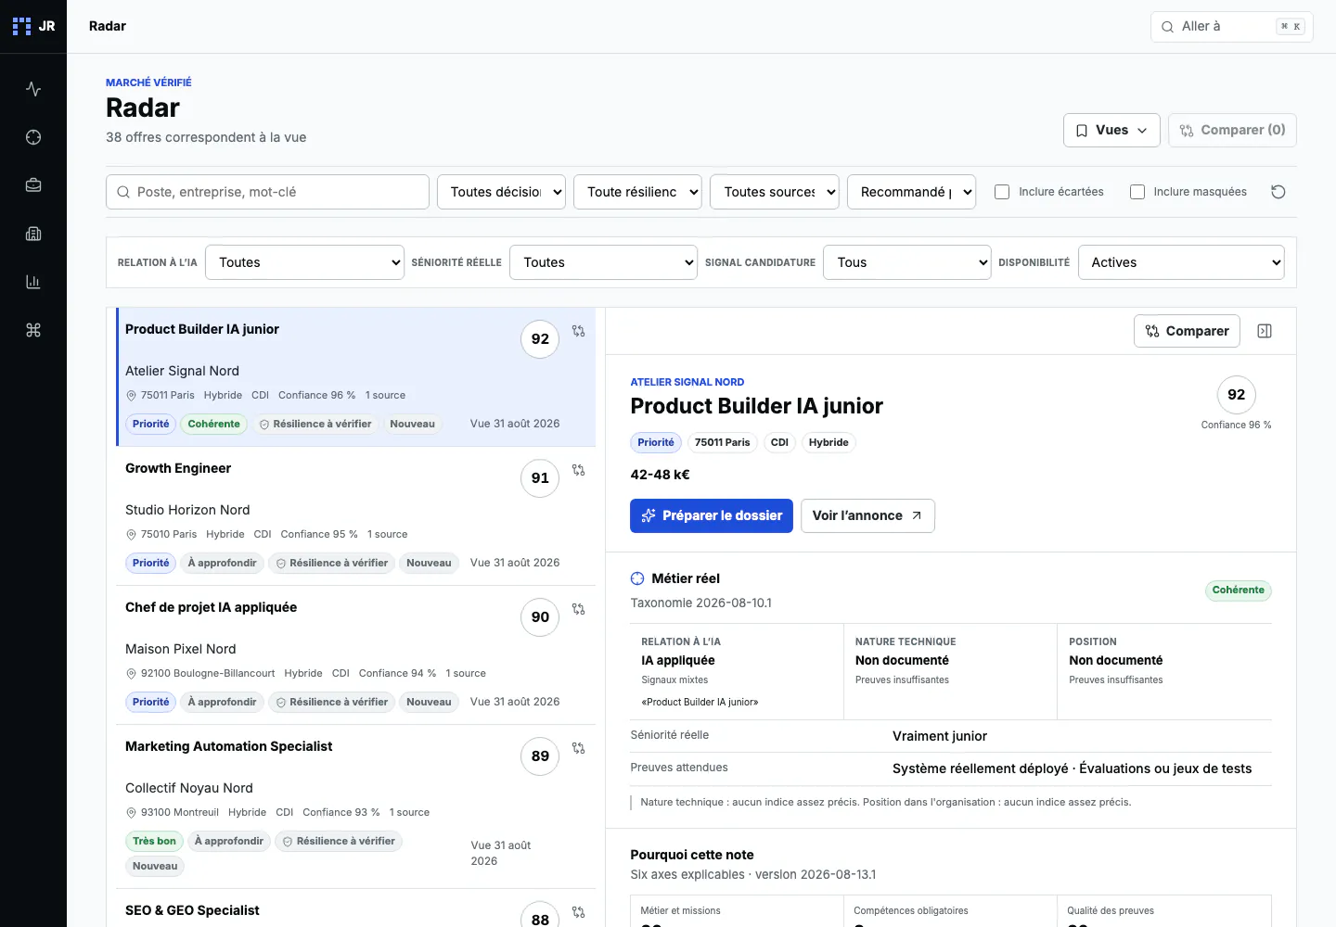Open the Signal candidature dropdown
The height and width of the screenshot is (927, 1336).
907,262
